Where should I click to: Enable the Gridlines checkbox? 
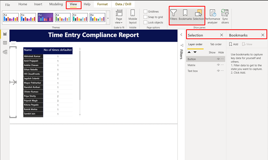pyautogui.click(x=145, y=12)
